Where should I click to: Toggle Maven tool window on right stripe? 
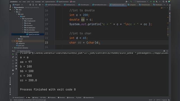pos(170,7)
